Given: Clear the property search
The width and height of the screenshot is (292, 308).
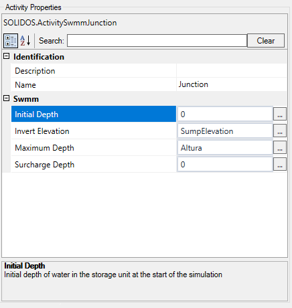Looking at the screenshot, I should (x=266, y=41).
